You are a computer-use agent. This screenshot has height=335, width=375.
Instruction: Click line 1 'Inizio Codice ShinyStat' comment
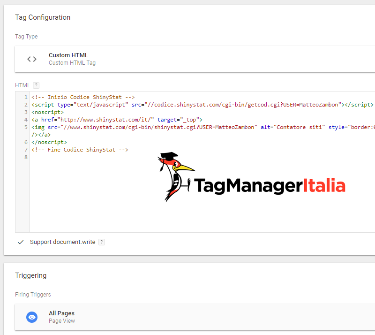tap(83, 97)
